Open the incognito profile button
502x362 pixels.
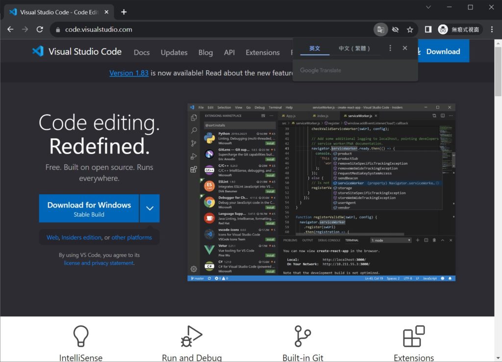pyautogui.click(x=459, y=29)
